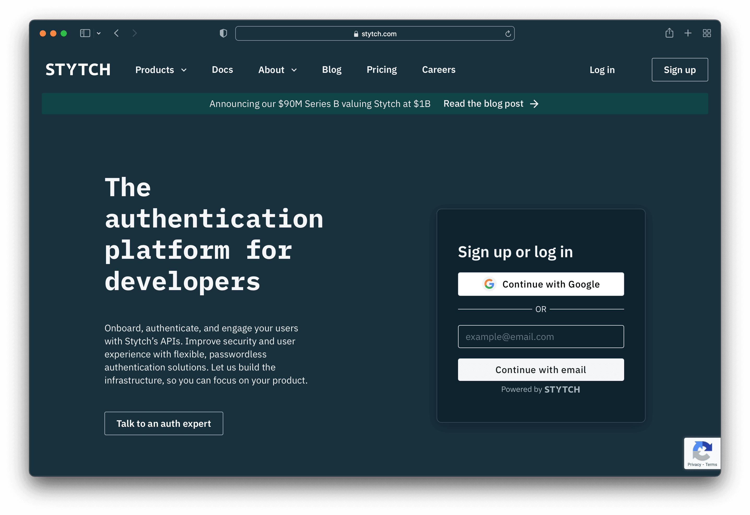Open a new tab with the plus icon
The width and height of the screenshot is (750, 515).
688,33
